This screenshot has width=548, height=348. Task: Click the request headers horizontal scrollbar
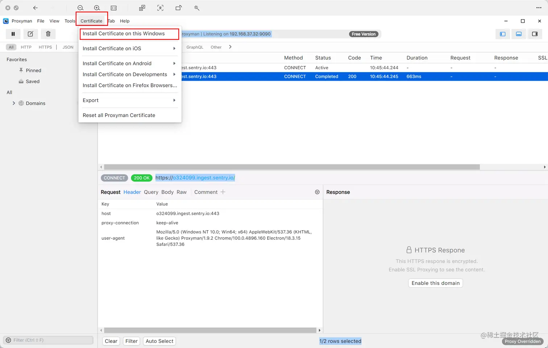pos(210,330)
